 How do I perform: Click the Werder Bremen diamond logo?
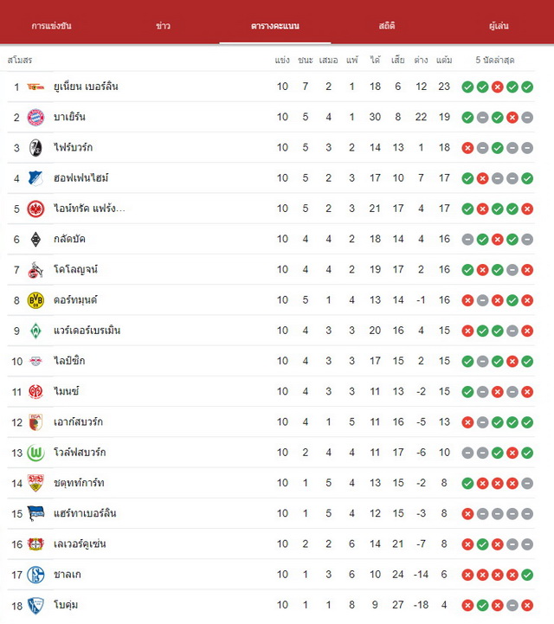35,331
